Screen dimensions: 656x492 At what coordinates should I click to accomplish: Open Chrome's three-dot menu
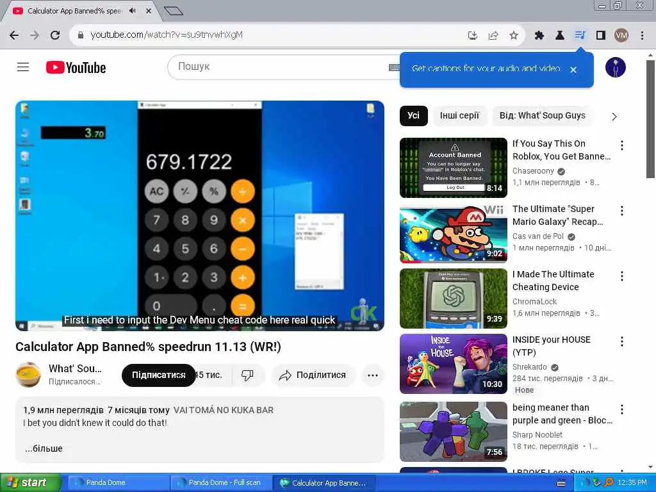tap(642, 36)
